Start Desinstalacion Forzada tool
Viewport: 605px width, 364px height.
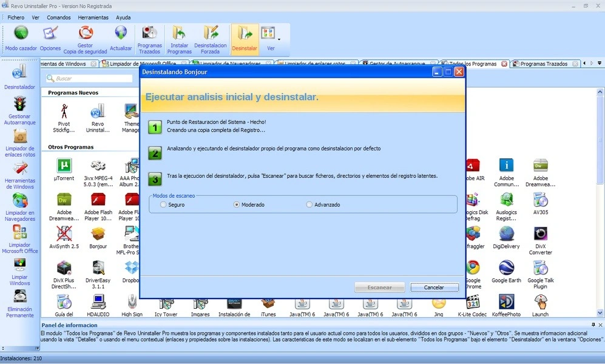211,39
